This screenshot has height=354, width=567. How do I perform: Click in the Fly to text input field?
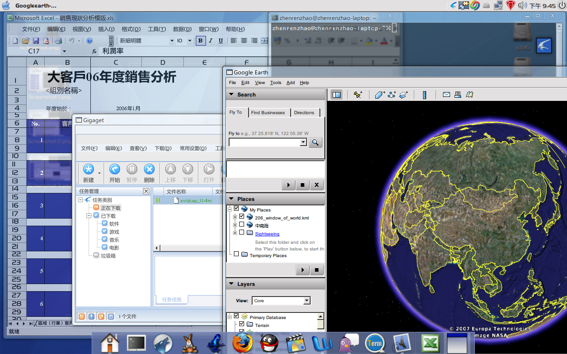(x=264, y=142)
